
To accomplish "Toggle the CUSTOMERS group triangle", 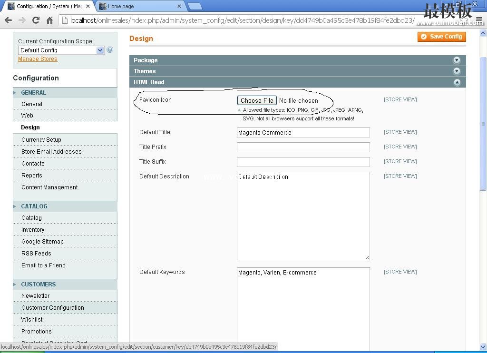I will coord(15,284).
